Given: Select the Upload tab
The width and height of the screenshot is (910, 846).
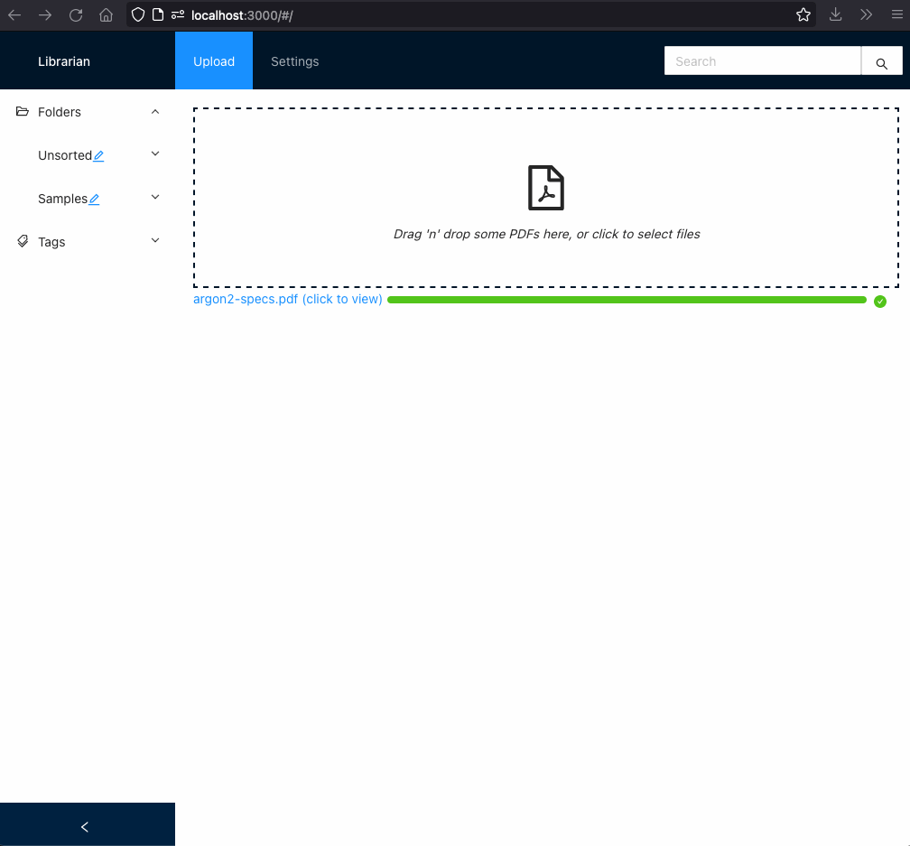Looking at the screenshot, I should pyautogui.click(x=214, y=61).
